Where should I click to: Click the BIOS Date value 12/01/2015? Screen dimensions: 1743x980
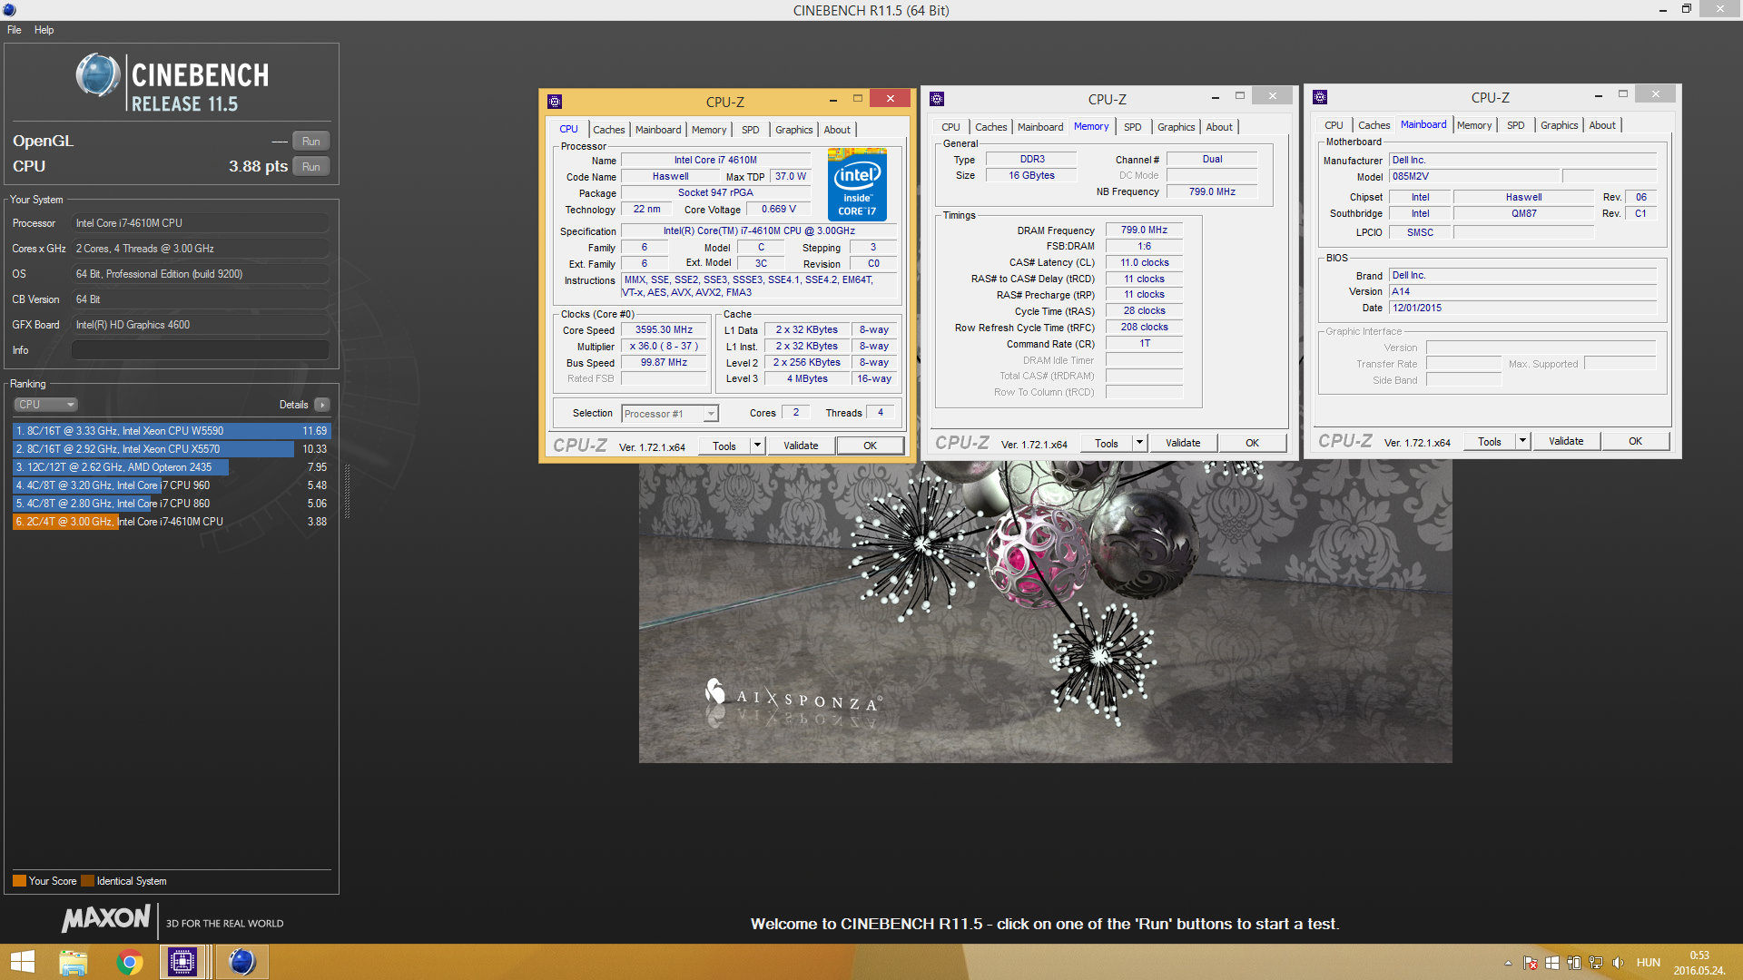click(x=1522, y=309)
